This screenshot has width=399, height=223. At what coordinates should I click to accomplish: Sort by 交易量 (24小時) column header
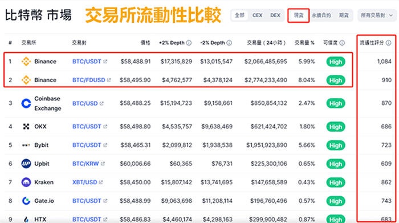[266, 43]
